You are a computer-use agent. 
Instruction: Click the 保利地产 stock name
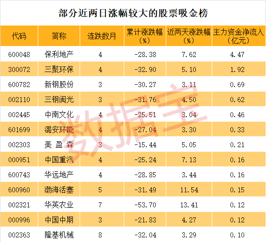pyautogui.click(x=59, y=55)
